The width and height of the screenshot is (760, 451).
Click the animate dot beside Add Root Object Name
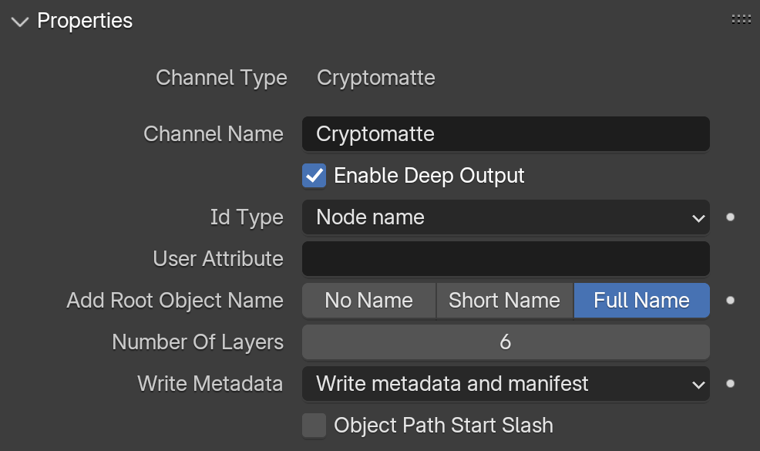tap(731, 301)
